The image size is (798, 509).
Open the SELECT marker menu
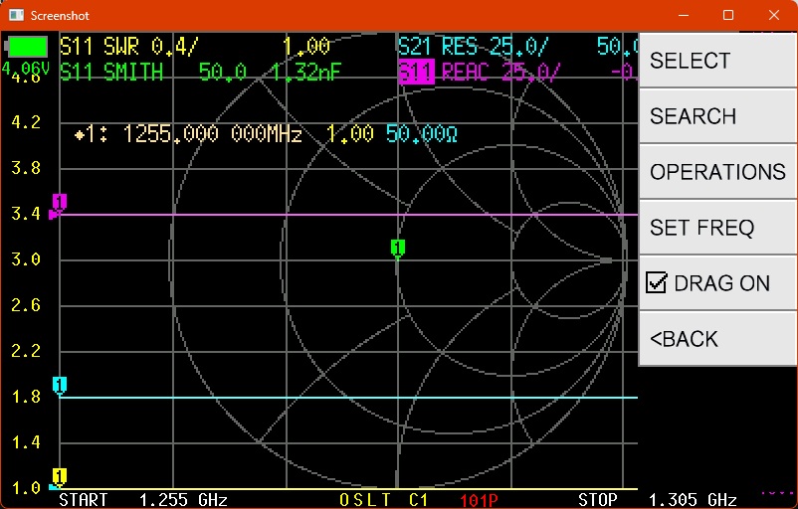(716, 61)
